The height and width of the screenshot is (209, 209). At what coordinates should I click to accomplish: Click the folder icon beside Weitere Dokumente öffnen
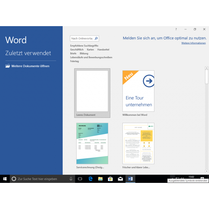[x=8, y=66]
